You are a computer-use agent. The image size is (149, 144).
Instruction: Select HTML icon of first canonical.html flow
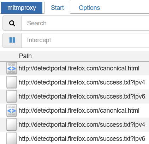pos(12,68)
